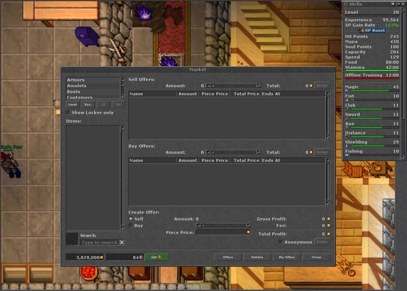Click the Sell Offers amount slider
The height and width of the screenshot is (291, 407).
click(x=233, y=85)
